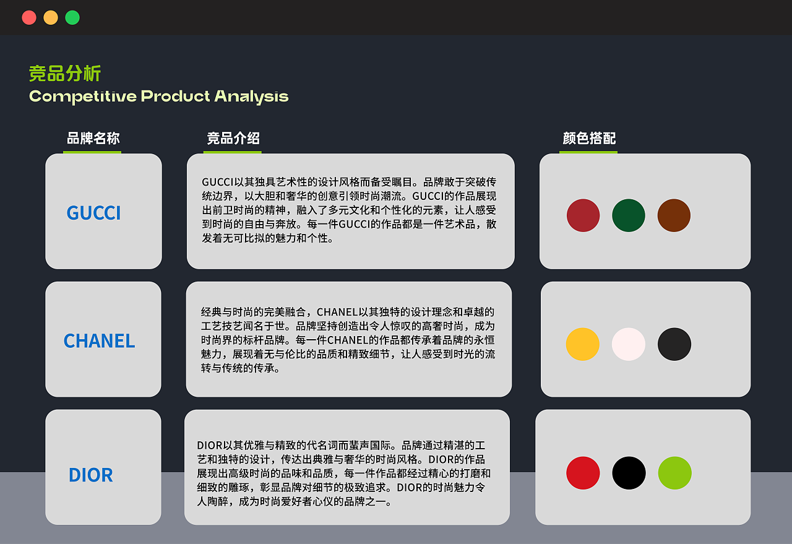Select the CHANEL golden yellow swatch

[582, 344]
